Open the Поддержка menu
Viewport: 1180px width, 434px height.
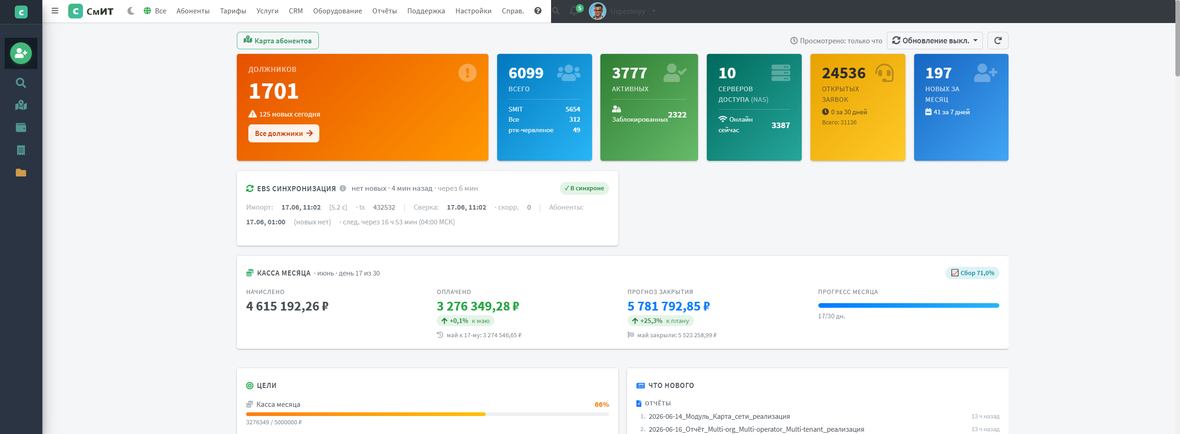426,11
